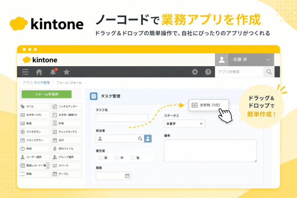Screen dimensions: 297x198
Task: Select the 罫線 field in palette
Action: (x=34, y=174)
